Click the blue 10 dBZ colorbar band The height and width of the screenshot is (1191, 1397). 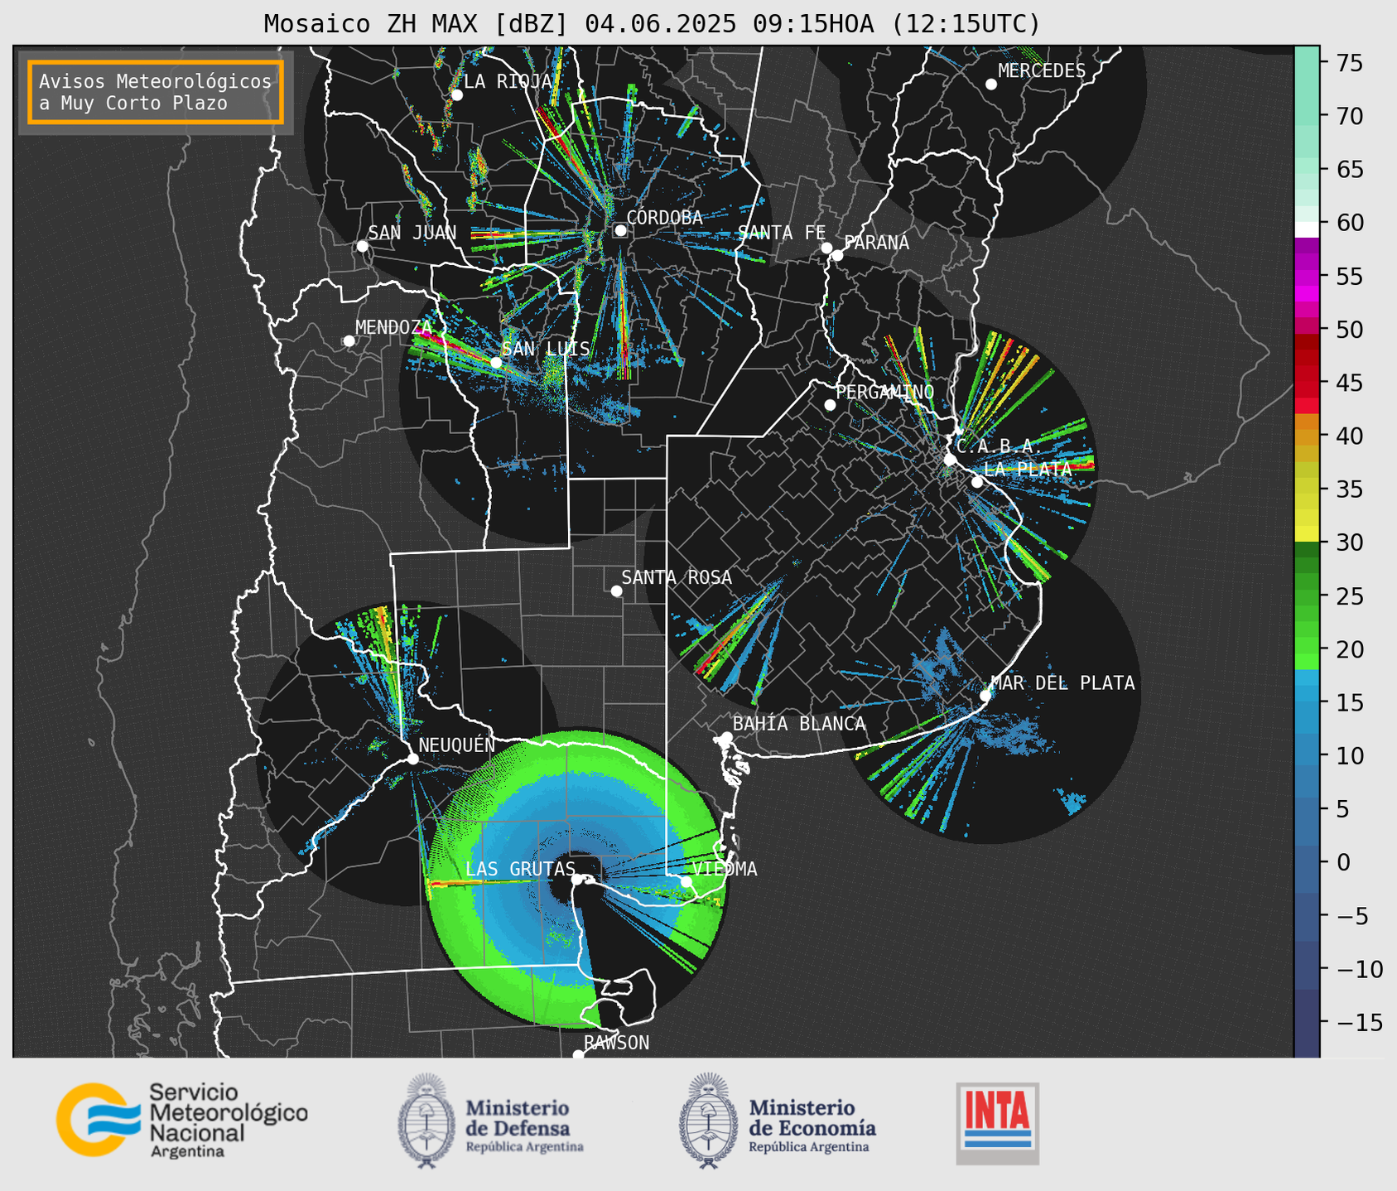1306,755
